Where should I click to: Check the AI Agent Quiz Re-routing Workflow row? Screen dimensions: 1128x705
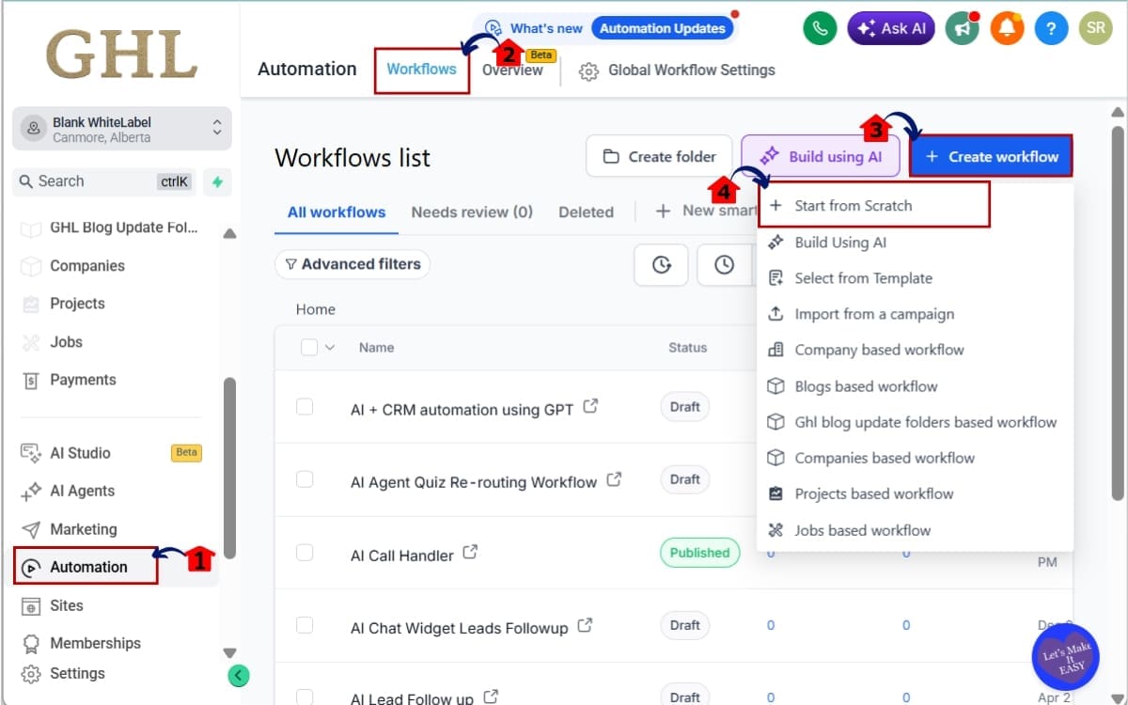click(x=305, y=479)
